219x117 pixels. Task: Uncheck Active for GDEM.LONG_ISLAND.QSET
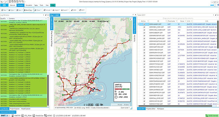(x=144, y=30)
